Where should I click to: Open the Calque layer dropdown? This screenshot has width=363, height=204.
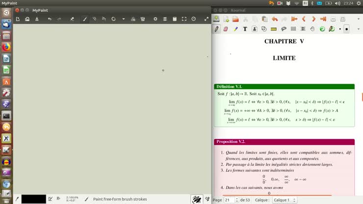click(x=285, y=200)
